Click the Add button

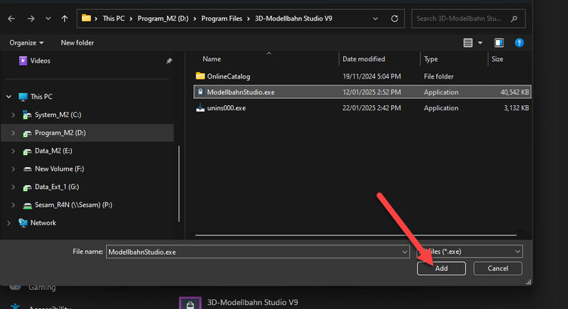(442, 268)
